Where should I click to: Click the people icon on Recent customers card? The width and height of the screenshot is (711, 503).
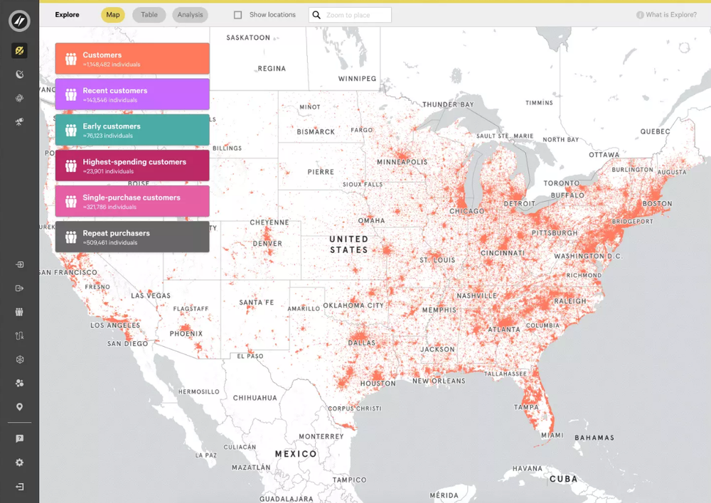click(70, 94)
